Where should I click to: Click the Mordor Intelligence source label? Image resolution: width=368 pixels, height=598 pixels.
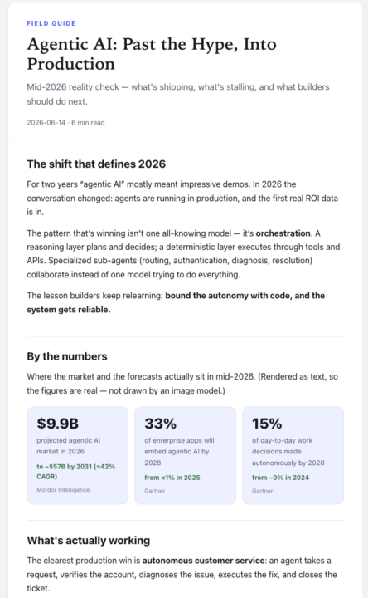coord(63,490)
